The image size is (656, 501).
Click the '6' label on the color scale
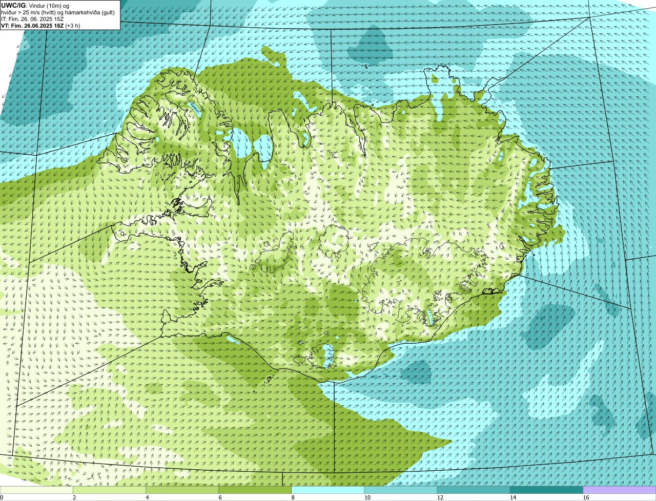220,497
